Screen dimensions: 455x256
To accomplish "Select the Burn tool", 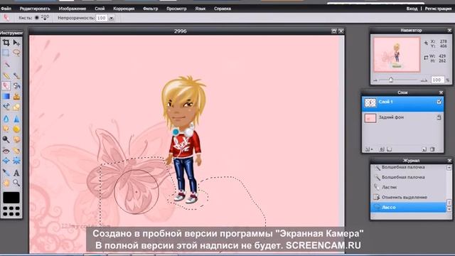I will (16, 139).
